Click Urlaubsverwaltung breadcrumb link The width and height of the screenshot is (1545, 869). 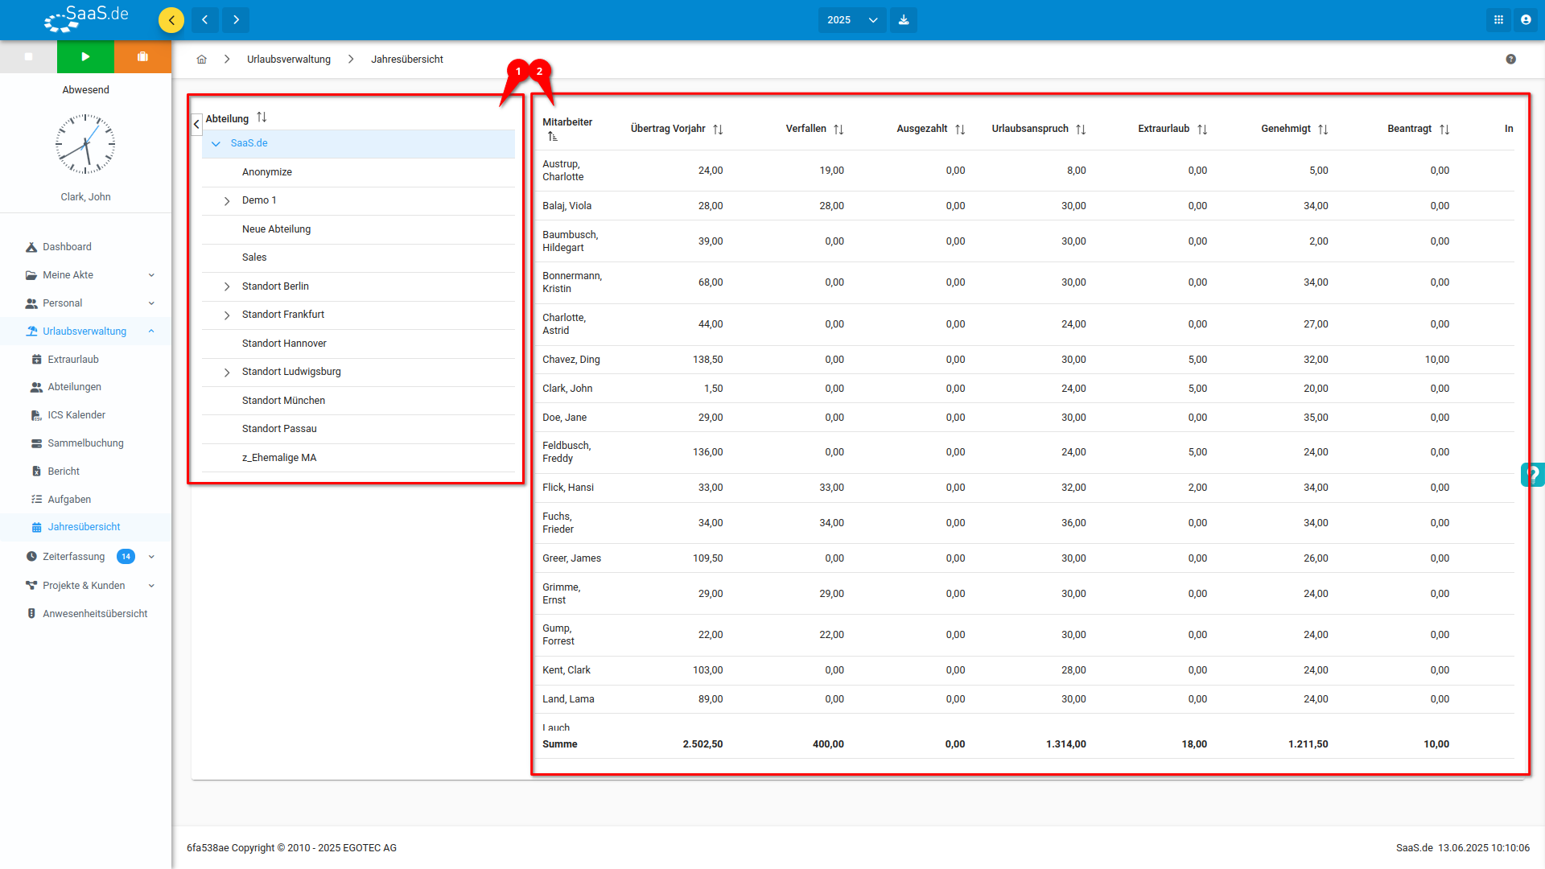(x=289, y=60)
